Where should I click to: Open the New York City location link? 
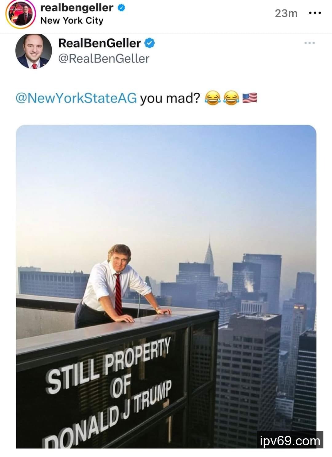point(72,21)
